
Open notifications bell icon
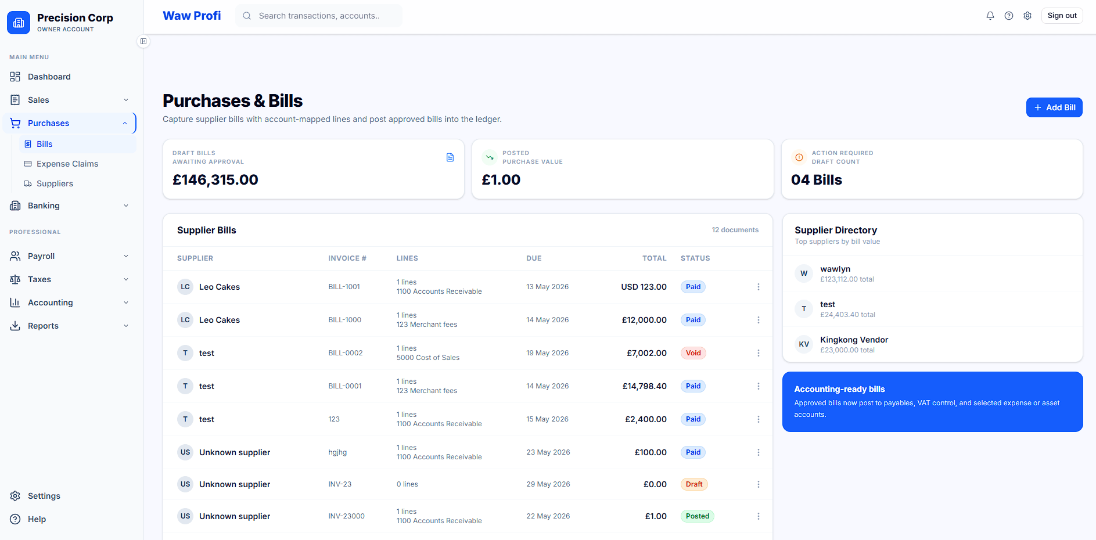(x=990, y=16)
